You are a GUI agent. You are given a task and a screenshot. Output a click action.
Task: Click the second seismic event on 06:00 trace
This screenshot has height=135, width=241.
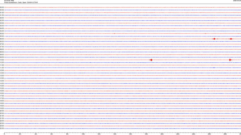click(x=231, y=39)
